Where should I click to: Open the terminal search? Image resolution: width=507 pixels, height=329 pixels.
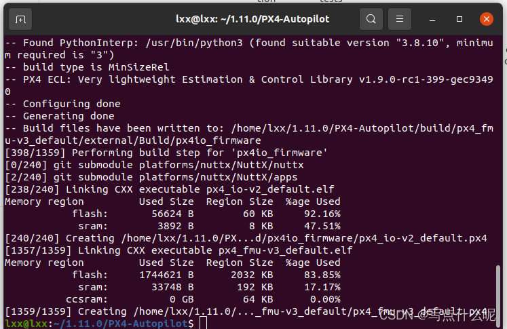pos(371,19)
